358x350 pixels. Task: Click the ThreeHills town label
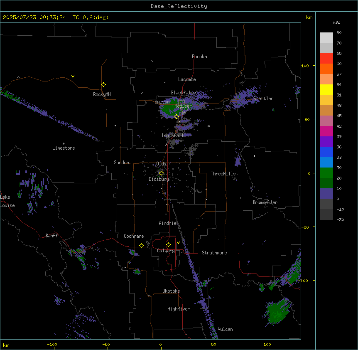coord(223,174)
